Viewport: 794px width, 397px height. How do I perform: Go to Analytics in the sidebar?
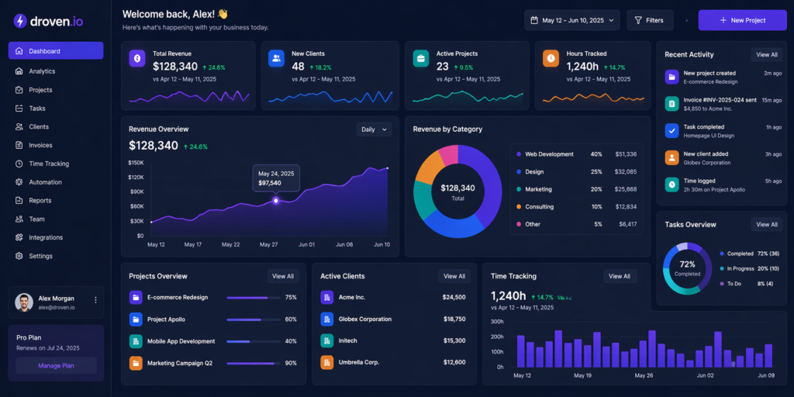click(x=42, y=71)
